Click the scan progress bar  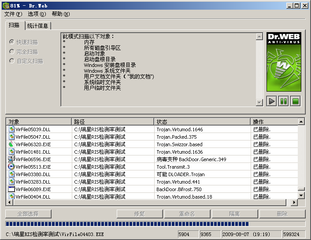pyautogui.click(x=155, y=224)
